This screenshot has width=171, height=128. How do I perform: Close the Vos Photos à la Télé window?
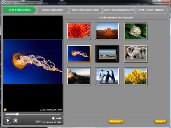tap(166, 2)
